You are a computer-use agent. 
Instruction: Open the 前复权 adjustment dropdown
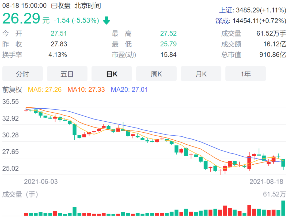12,90
